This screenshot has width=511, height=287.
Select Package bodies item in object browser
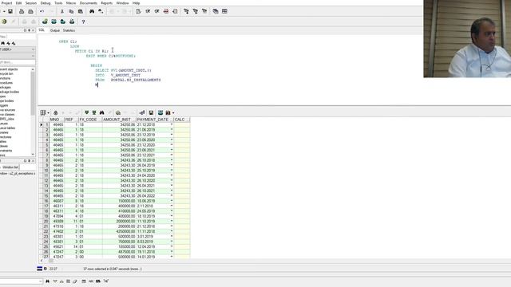[x=10, y=92]
